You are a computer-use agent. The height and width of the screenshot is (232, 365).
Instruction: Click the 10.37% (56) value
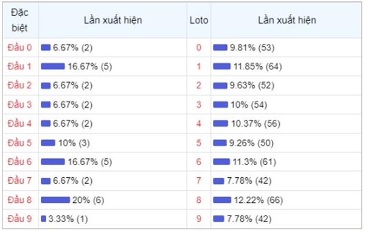255,124
